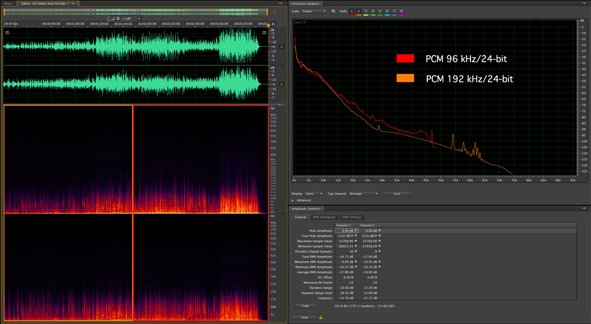Open the Editor panel options menu icon
This screenshot has height=324, width=591.
(280, 3)
